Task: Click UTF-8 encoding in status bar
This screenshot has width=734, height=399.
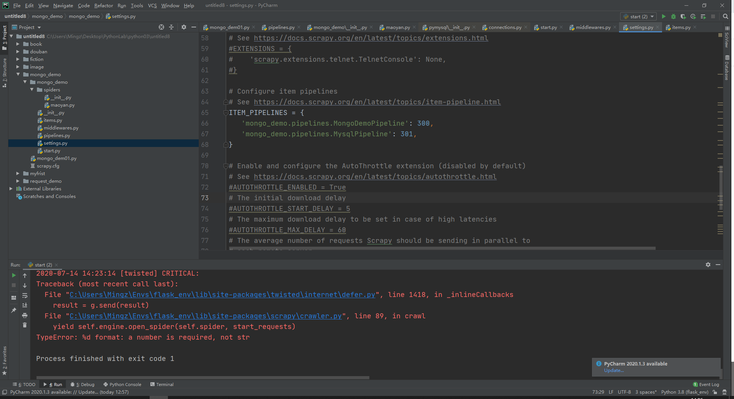Action: click(x=624, y=392)
